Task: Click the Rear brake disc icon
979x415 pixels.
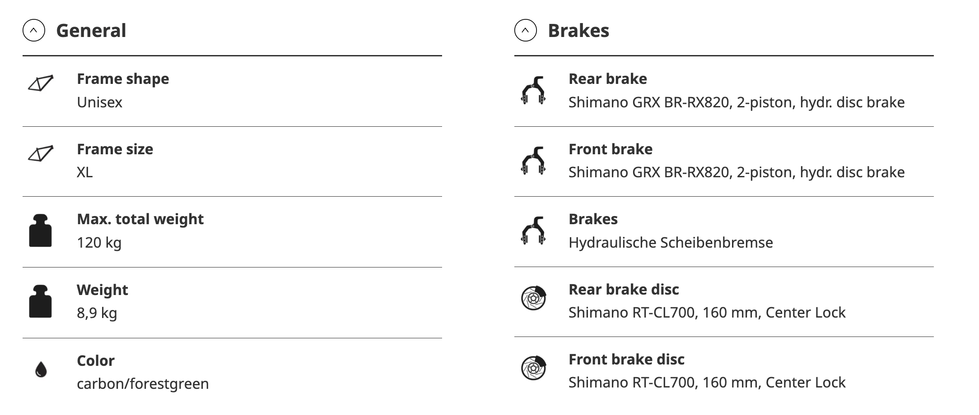Action: point(533,298)
